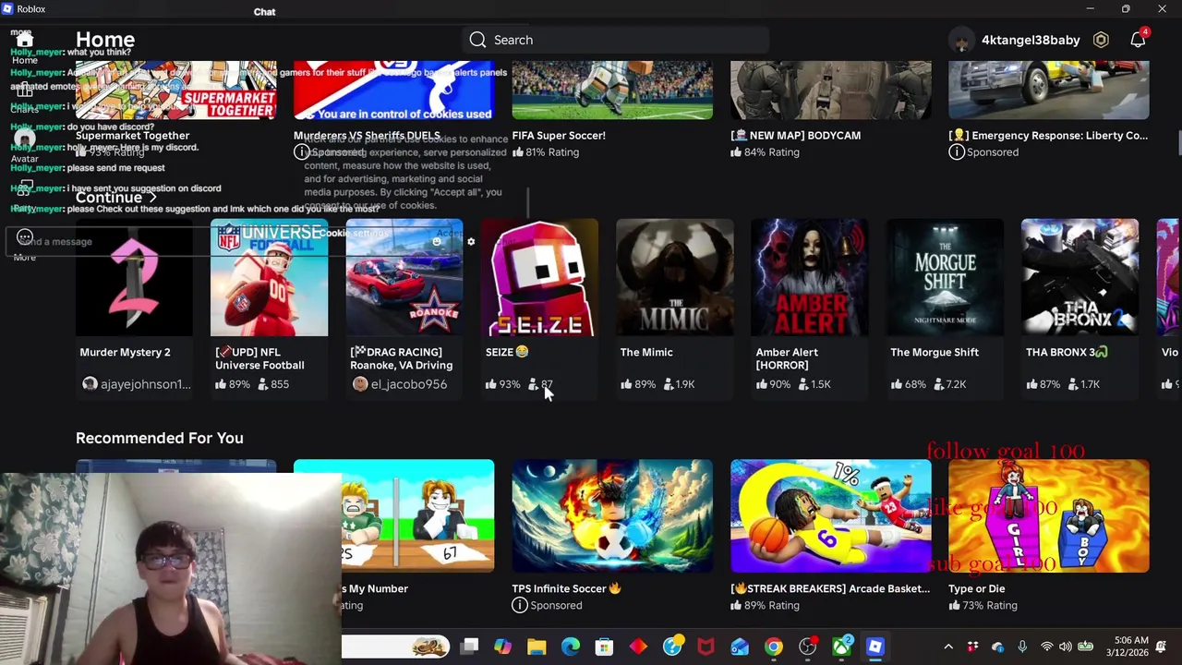Click the Home page heading

coord(105,40)
